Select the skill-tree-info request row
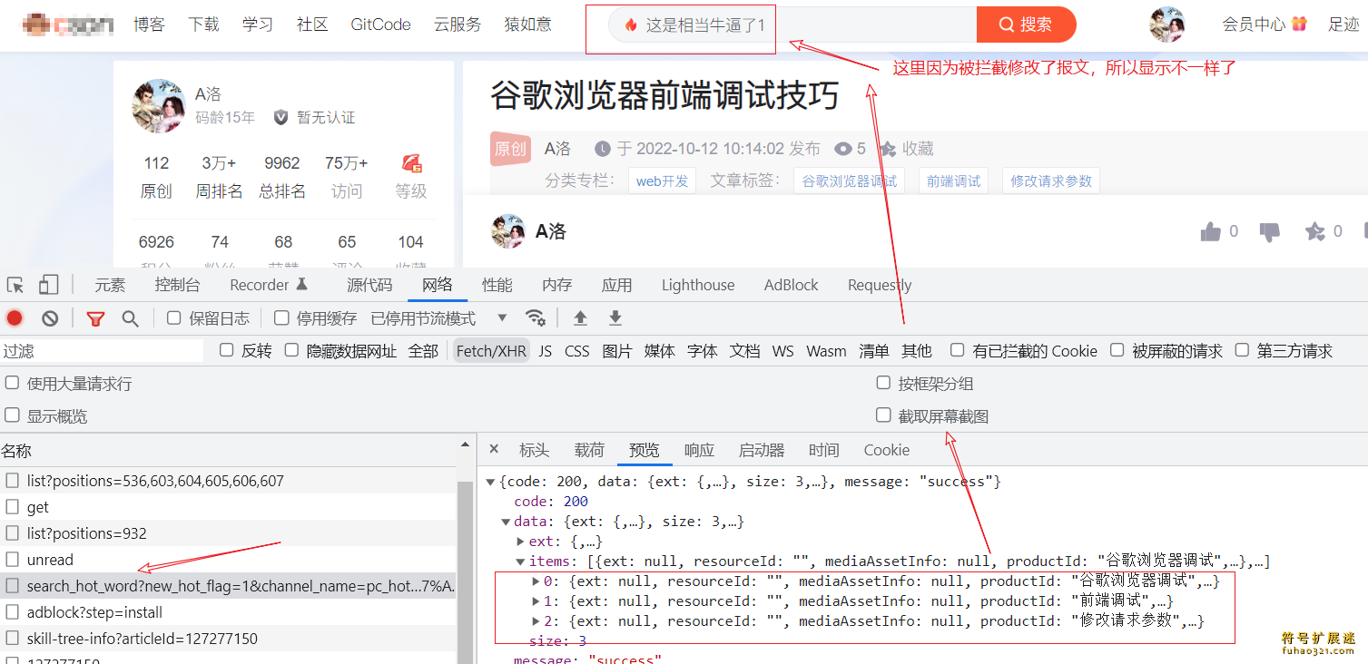 (x=228, y=639)
